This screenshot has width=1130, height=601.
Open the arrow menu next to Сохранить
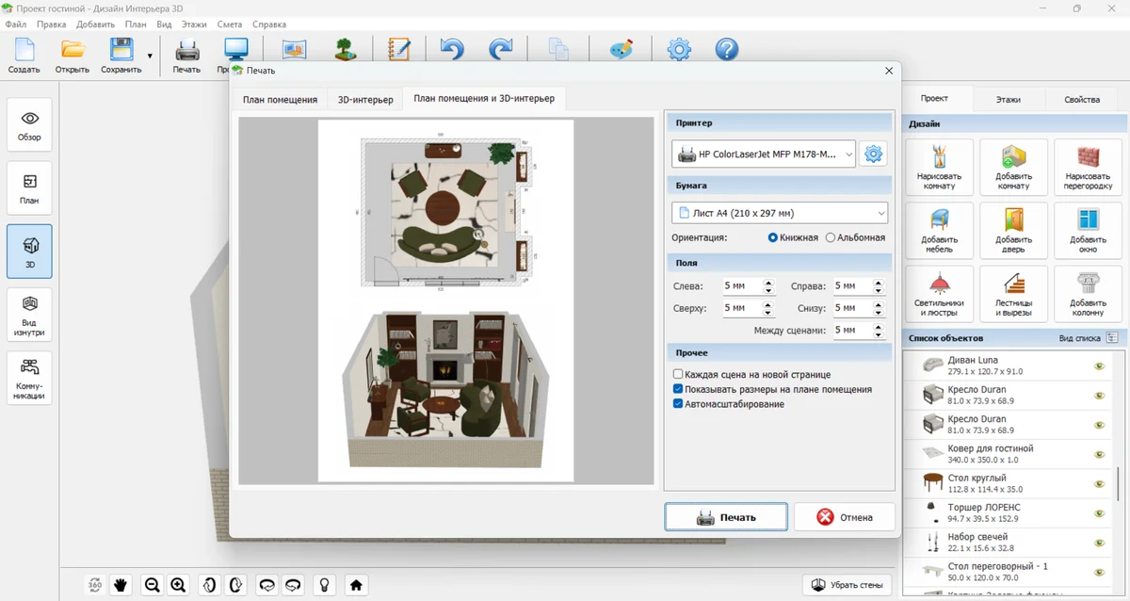[150, 56]
